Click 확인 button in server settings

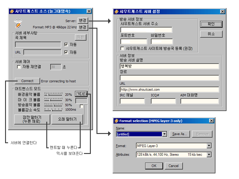[211, 24]
